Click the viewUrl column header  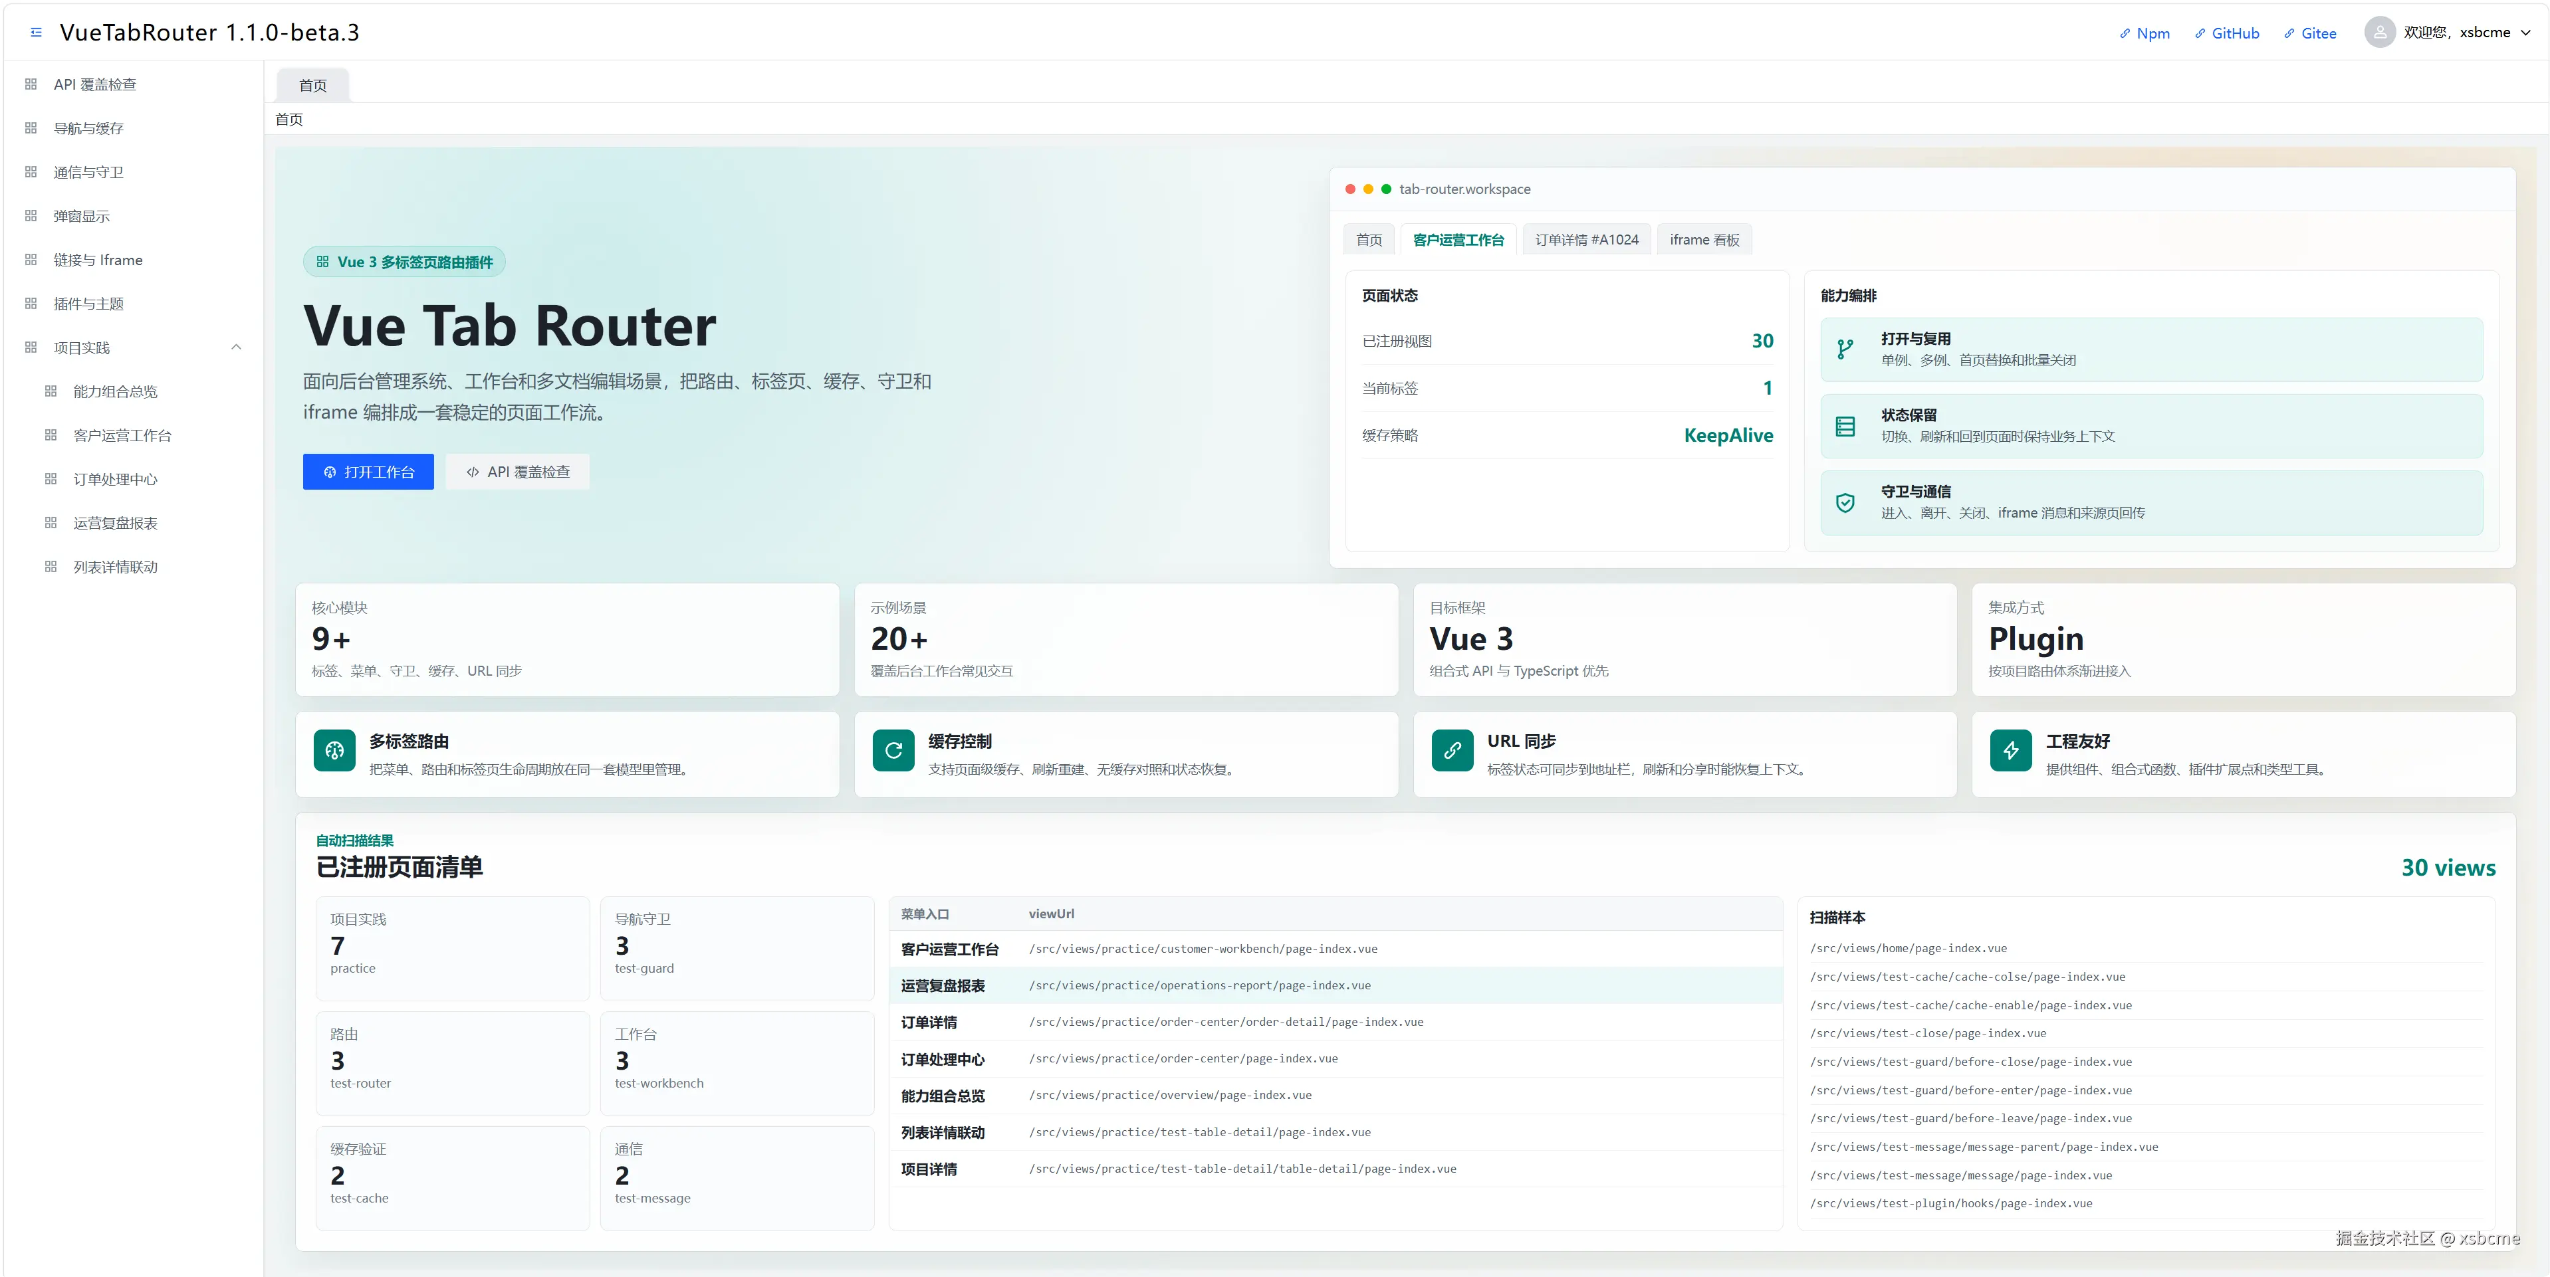[x=1051, y=914]
